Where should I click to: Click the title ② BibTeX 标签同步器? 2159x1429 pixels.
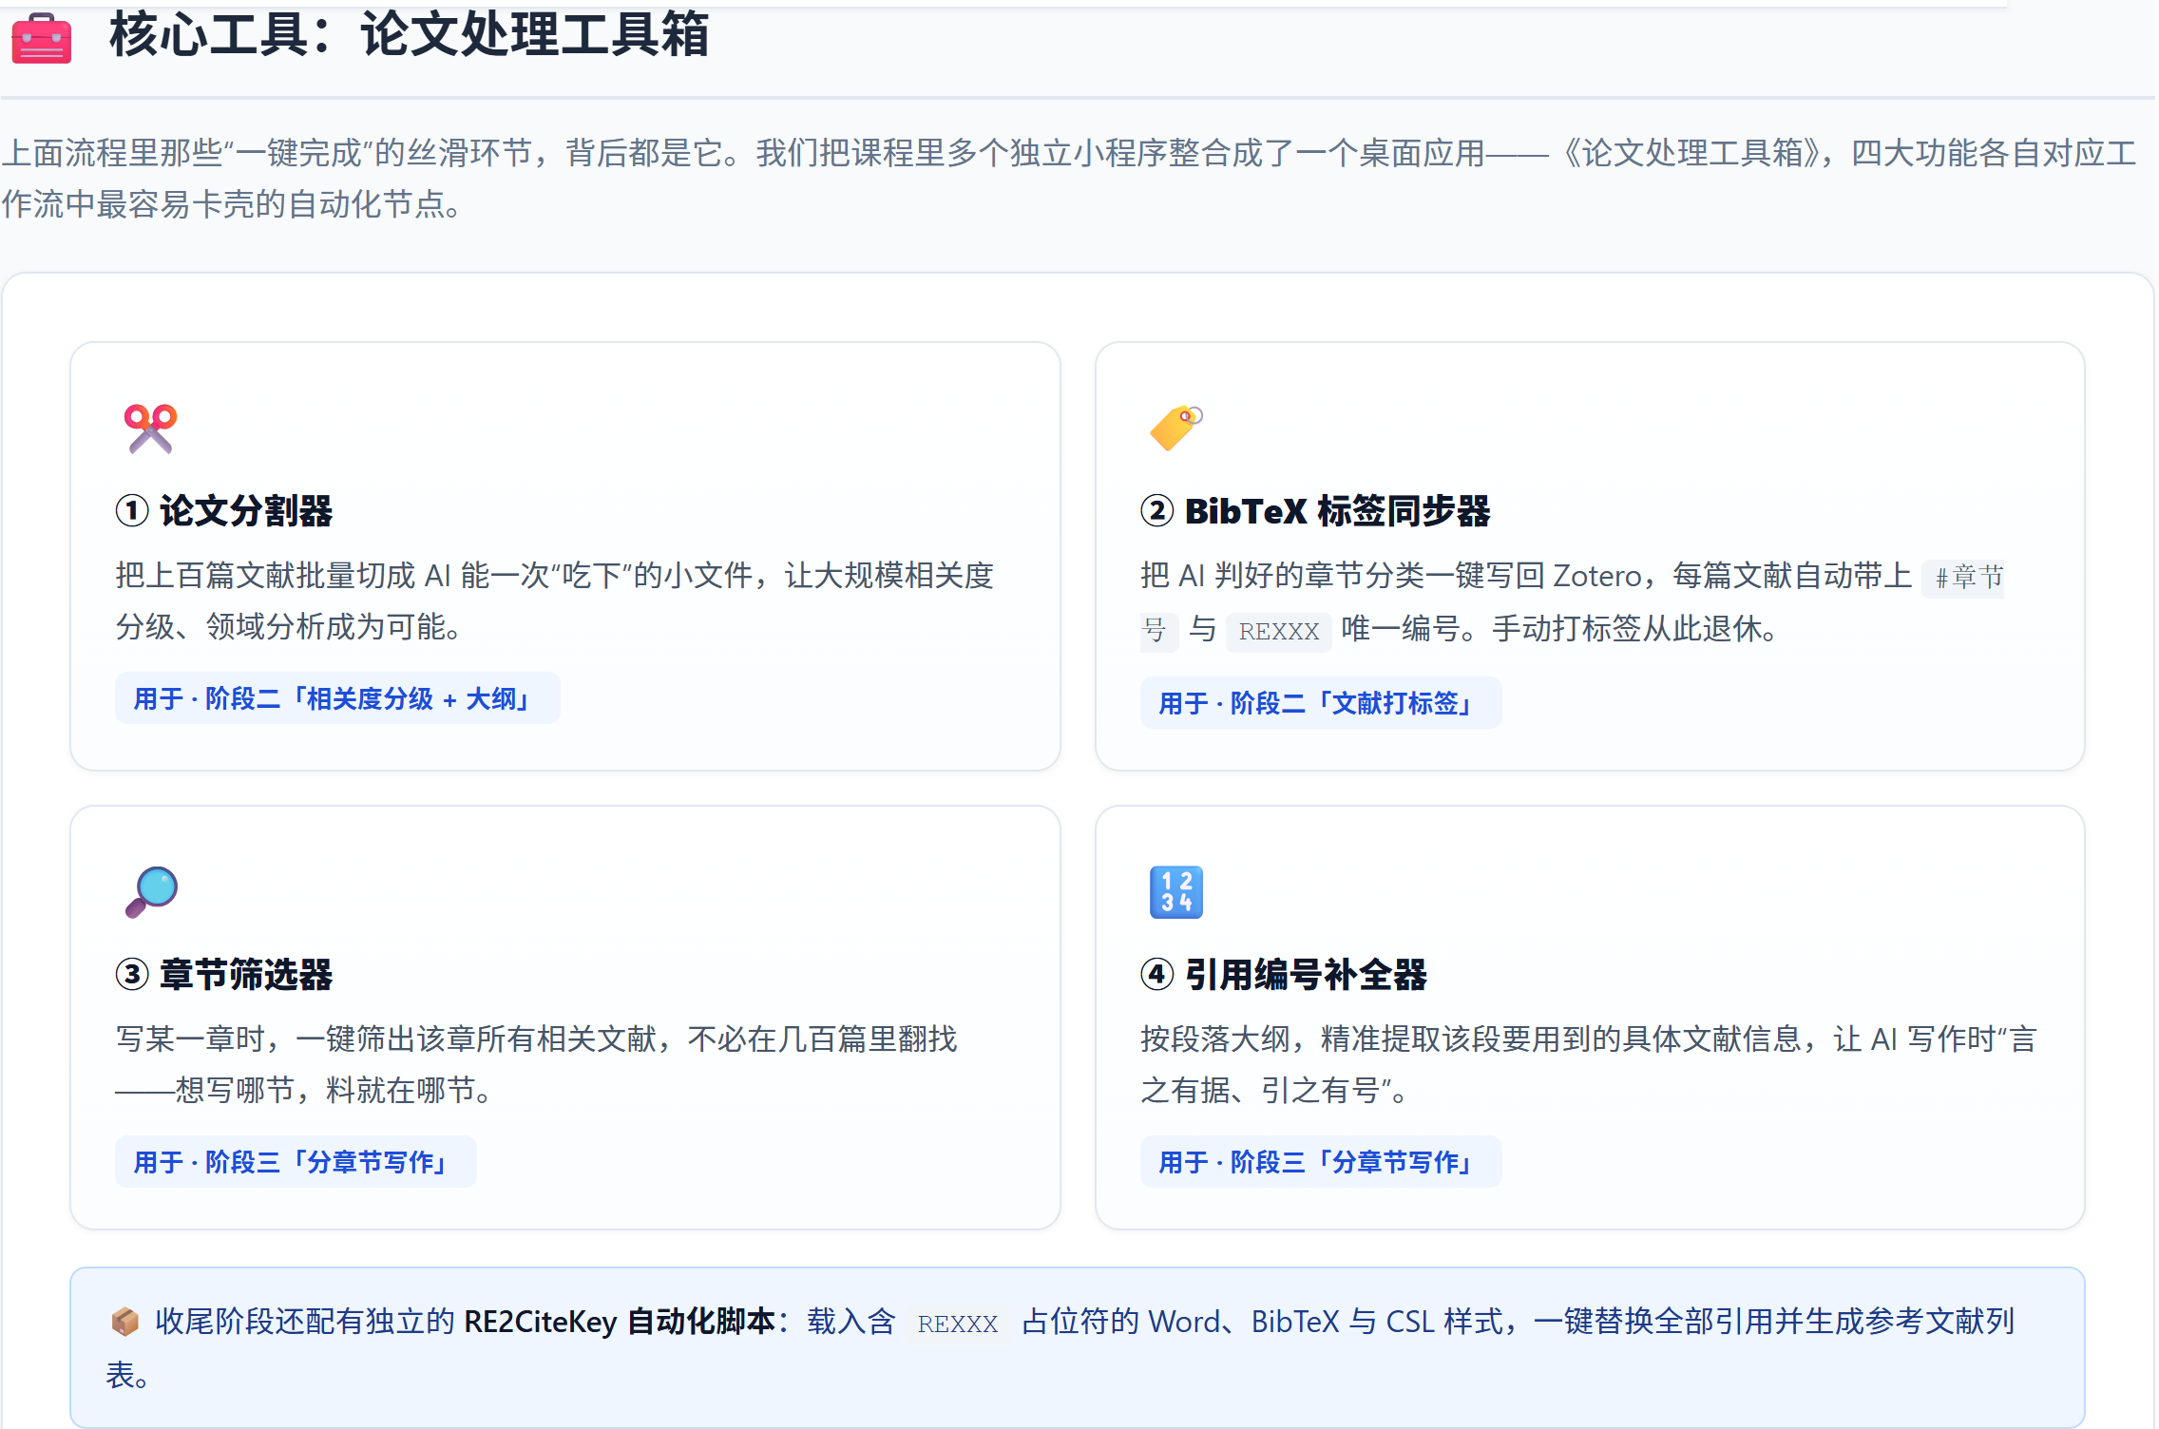coord(1316,511)
